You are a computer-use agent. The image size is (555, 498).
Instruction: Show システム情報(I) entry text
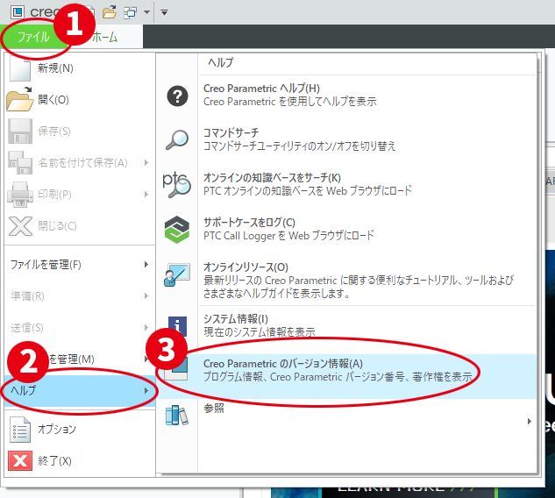236,319
